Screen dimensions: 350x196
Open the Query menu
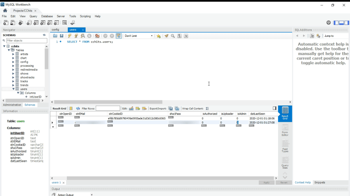33,16
